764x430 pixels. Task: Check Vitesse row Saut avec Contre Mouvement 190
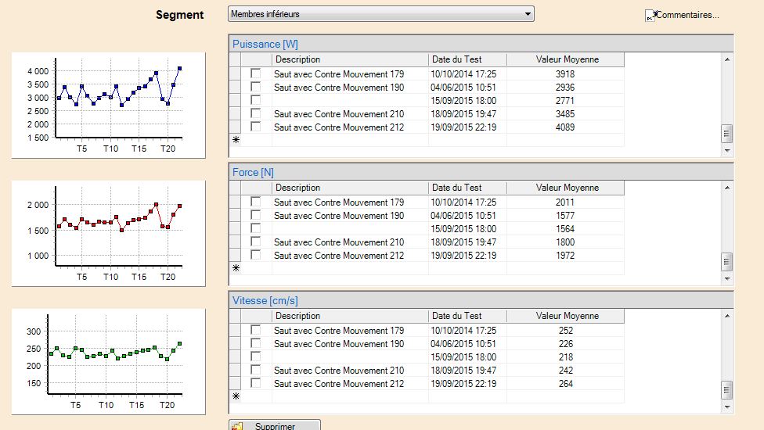point(255,343)
